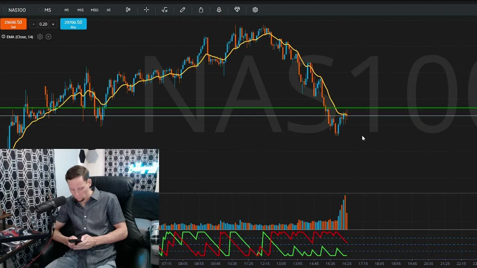477x268 pixels.
Task: Switch to the H1 timeframe
Action: point(108,10)
